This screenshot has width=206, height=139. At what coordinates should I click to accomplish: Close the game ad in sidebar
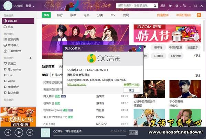[33, 111]
